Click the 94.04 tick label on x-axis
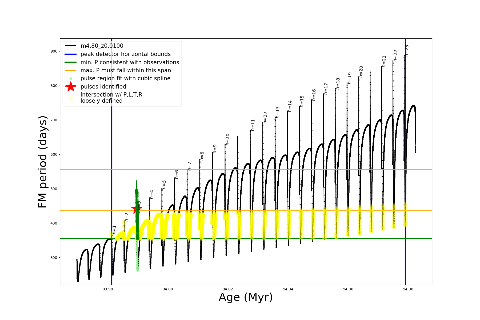The height and width of the screenshot is (320, 480). pos(288,289)
